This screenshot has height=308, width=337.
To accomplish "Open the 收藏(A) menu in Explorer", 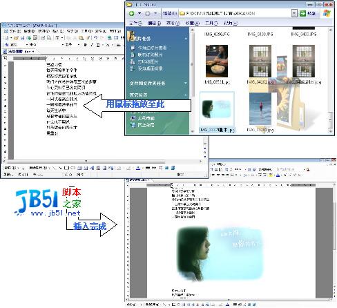I will (193, 23).
